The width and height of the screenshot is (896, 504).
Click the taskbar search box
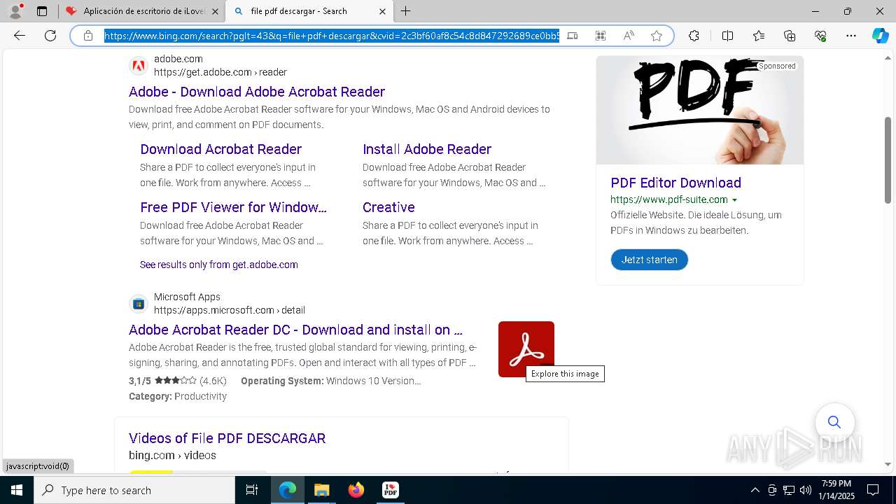point(134,490)
